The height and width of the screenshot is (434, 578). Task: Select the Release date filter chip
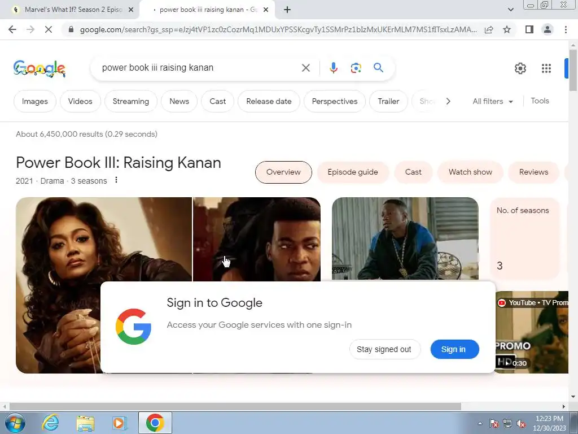coord(269,102)
